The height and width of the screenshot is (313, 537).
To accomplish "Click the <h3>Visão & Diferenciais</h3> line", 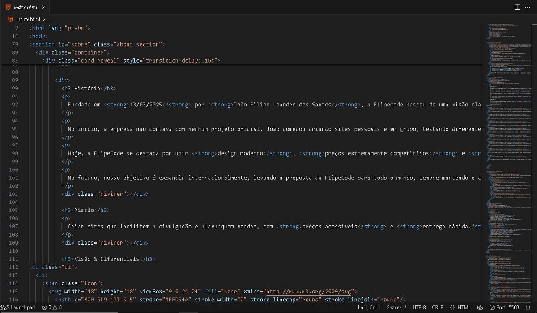I will [x=108, y=259].
